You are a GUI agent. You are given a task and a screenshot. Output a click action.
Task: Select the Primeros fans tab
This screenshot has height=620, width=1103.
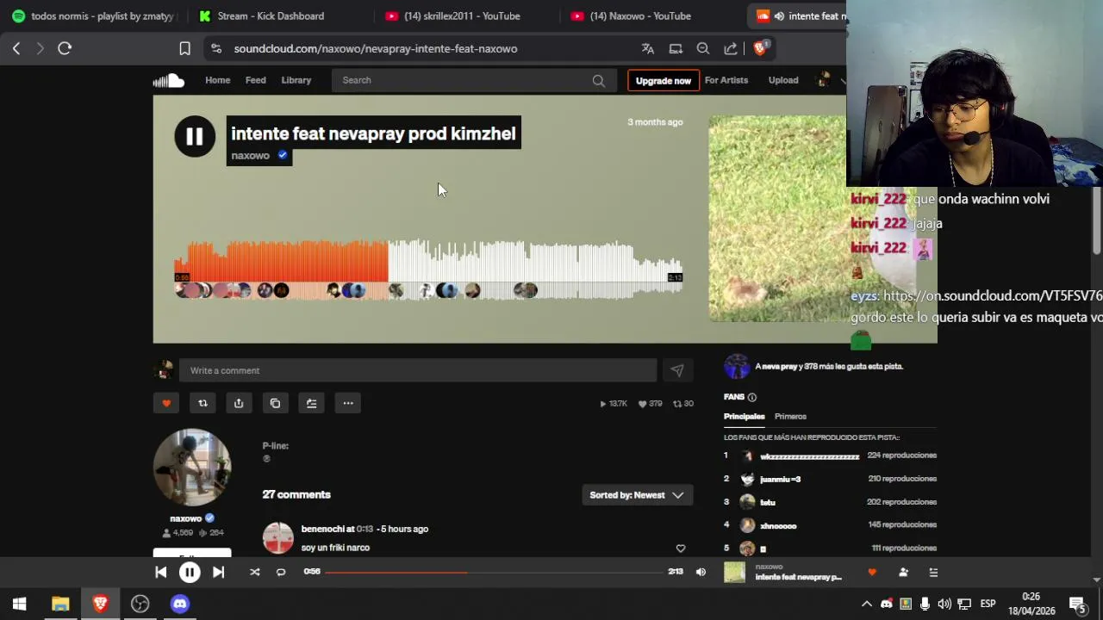point(790,417)
